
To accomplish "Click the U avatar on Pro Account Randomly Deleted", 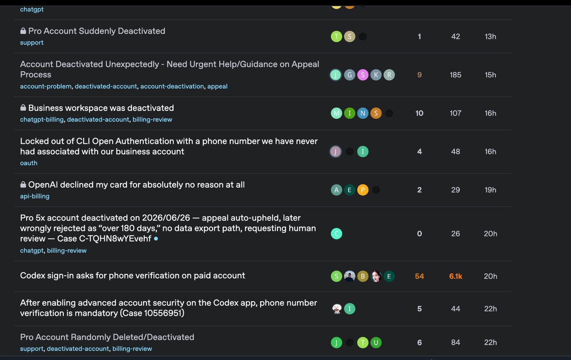I will click(376, 342).
